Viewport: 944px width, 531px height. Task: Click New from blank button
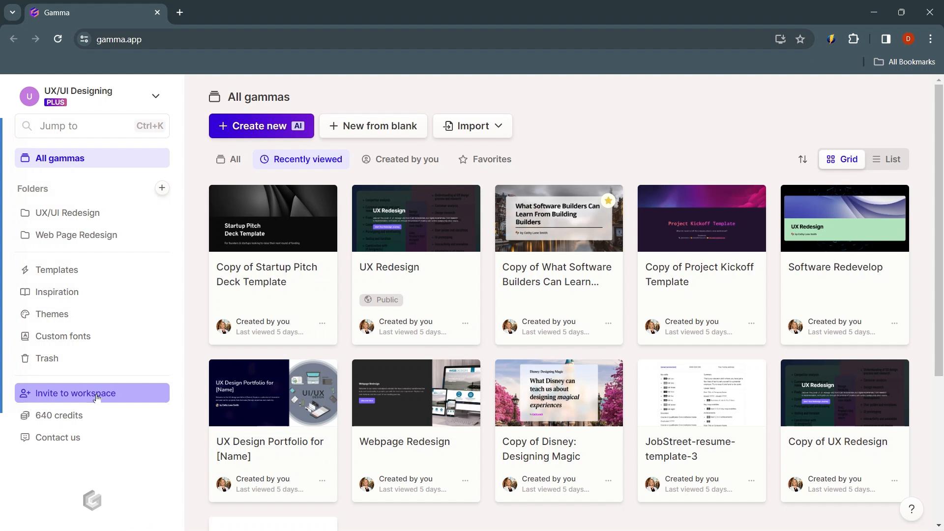pos(374,126)
